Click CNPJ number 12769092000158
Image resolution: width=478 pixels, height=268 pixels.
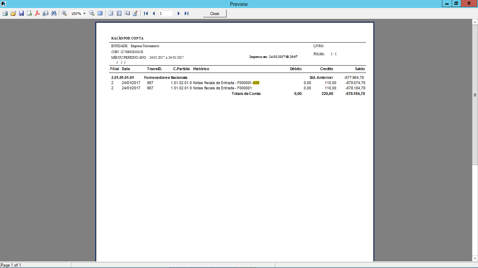tap(132, 52)
